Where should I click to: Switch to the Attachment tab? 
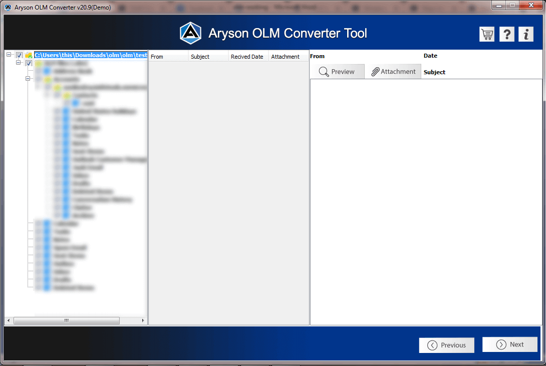(x=393, y=72)
